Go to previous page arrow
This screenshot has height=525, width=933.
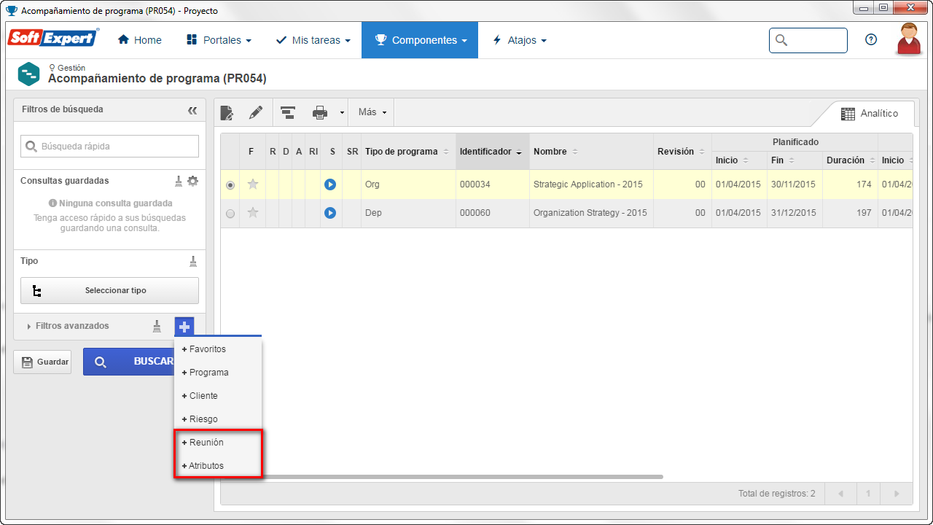840,494
